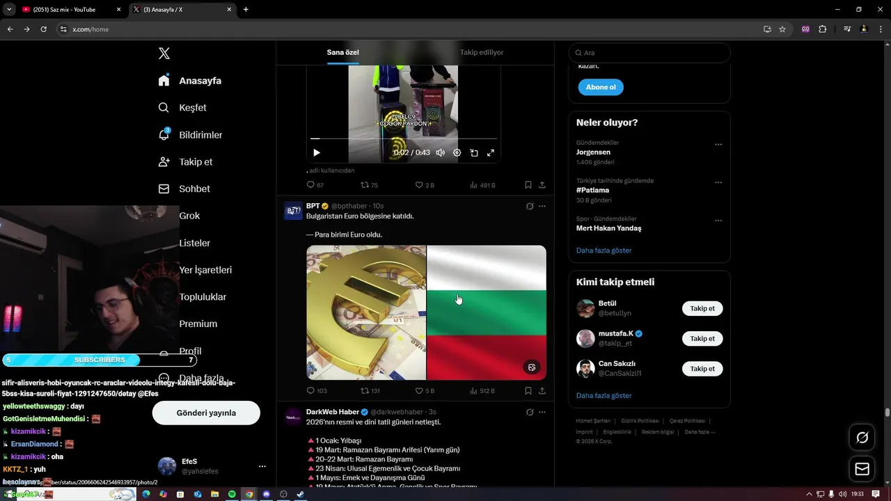
Task: View analytics of video post 491 B
Action: pyautogui.click(x=482, y=185)
